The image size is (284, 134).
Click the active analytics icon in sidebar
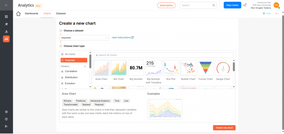coord(6,39)
